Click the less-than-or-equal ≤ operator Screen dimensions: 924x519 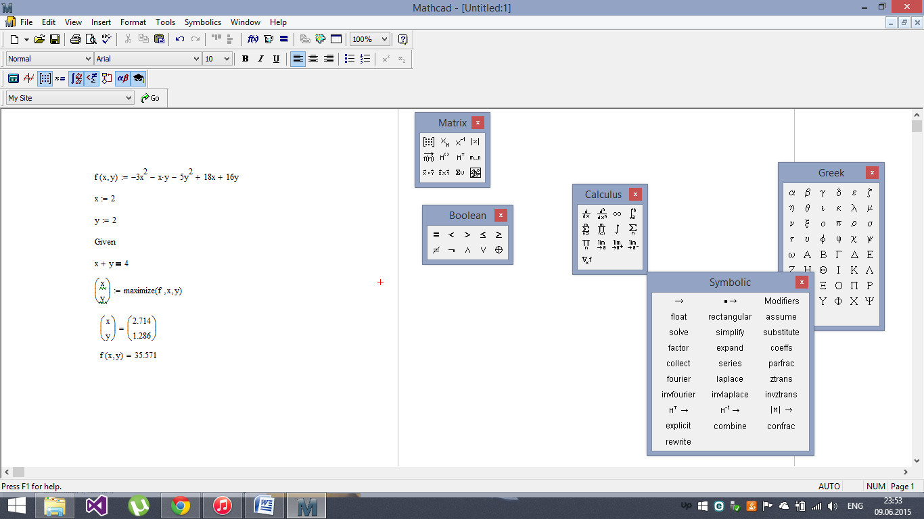point(483,234)
